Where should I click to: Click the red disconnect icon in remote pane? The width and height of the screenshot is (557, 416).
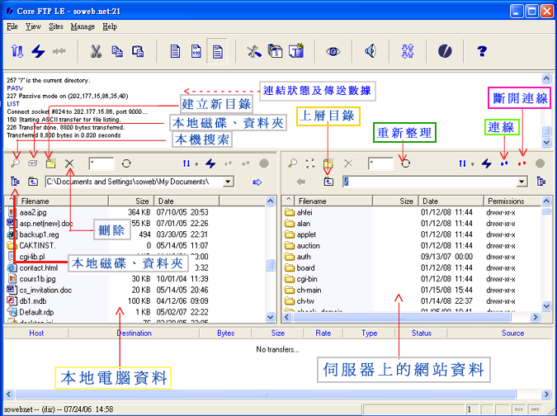pos(522,164)
